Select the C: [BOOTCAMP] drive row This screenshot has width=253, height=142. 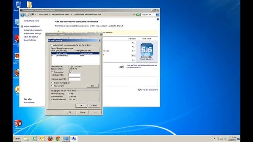tap(75, 53)
